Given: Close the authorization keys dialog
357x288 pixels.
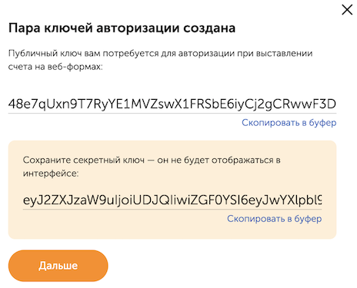Looking at the screenshot, I should tap(347, 10).
